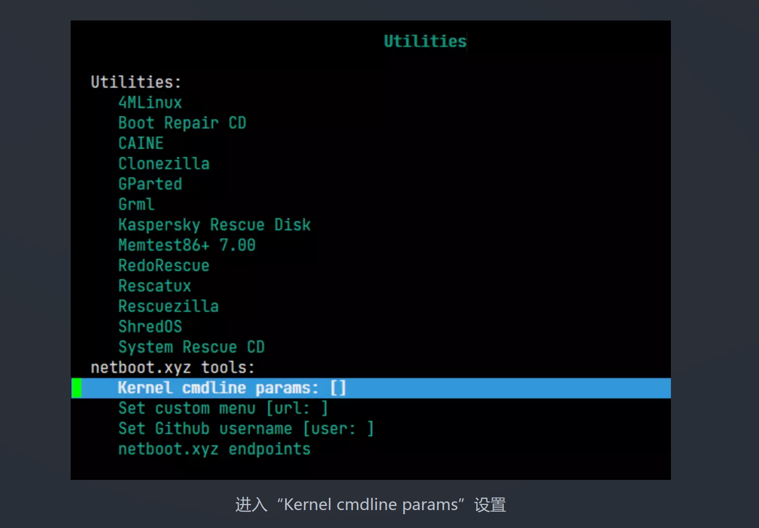This screenshot has height=528, width=759.
Task: Select Kaspersky Rescue Disk
Action: [215, 225]
